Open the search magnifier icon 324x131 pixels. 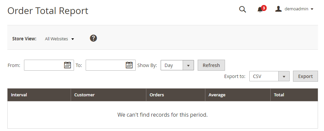[242, 9]
